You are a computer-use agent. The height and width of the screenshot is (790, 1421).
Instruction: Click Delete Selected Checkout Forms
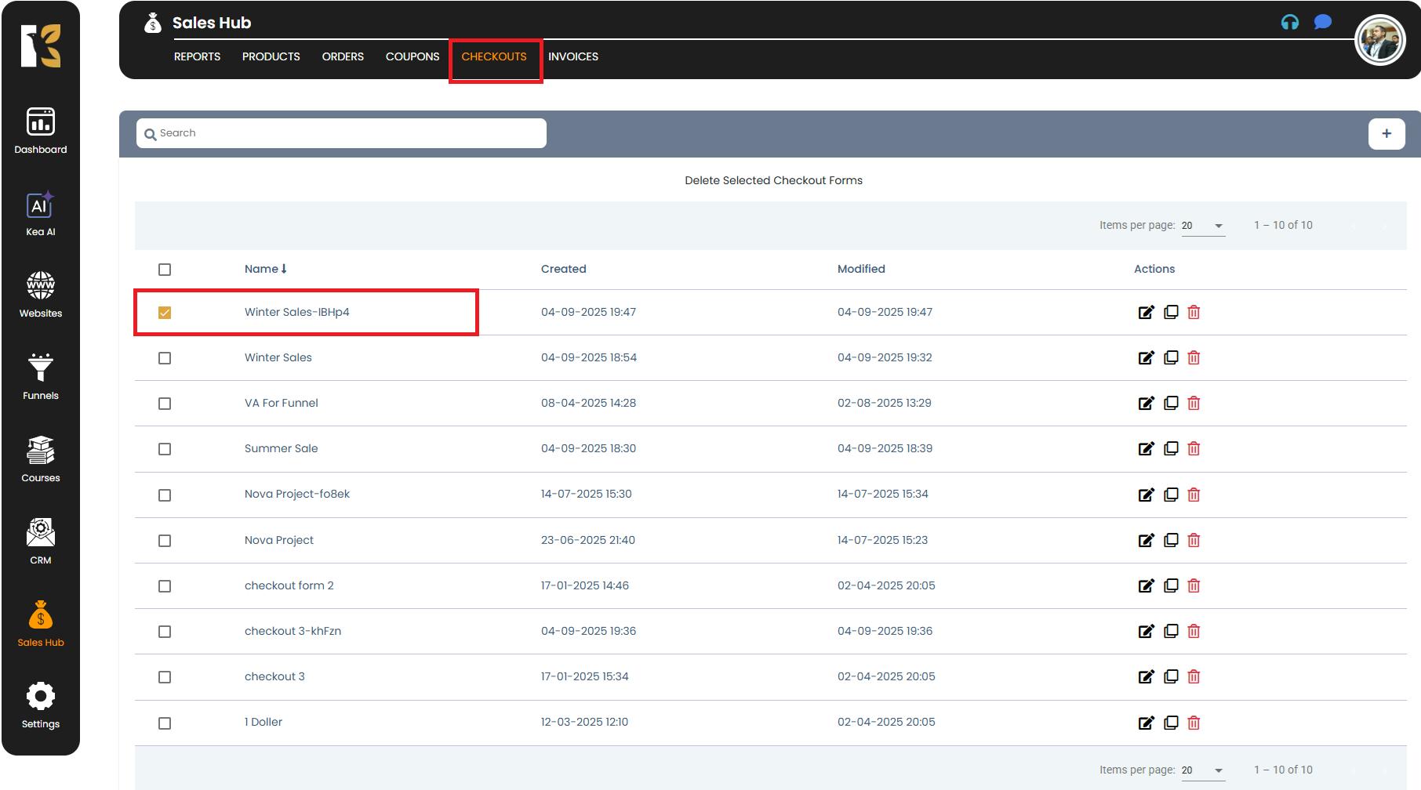tap(773, 180)
